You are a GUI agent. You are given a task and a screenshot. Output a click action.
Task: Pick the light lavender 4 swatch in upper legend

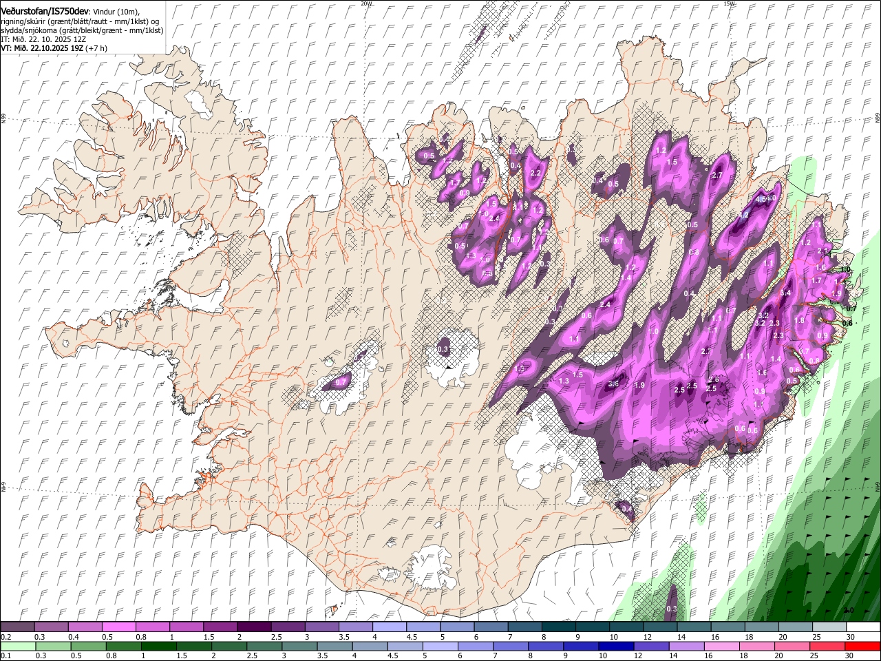(390, 627)
